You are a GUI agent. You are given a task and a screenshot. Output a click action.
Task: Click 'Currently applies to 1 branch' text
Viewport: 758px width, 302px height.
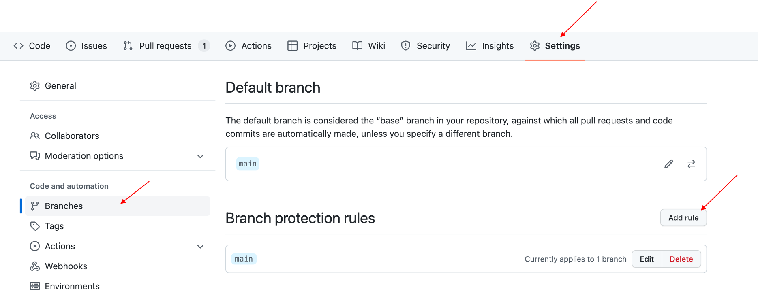click(576, 259)
